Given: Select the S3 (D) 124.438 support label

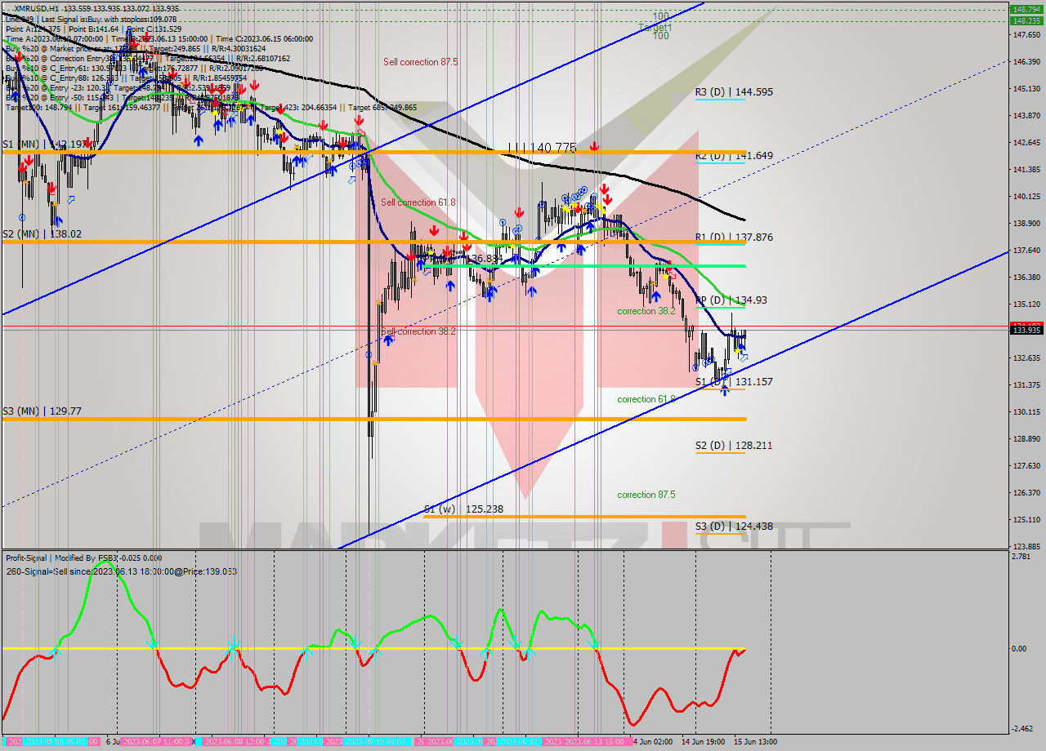Looking at the screenshot, I should click(734, 527).
